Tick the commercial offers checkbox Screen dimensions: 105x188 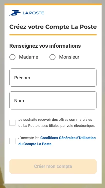[x=12, y=123]
